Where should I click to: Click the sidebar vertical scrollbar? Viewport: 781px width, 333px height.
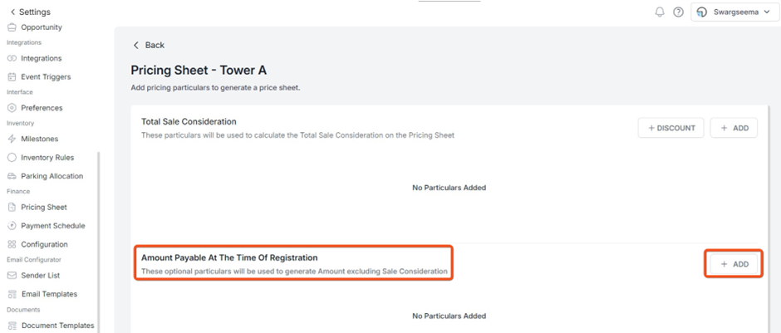tap(99, 242)
